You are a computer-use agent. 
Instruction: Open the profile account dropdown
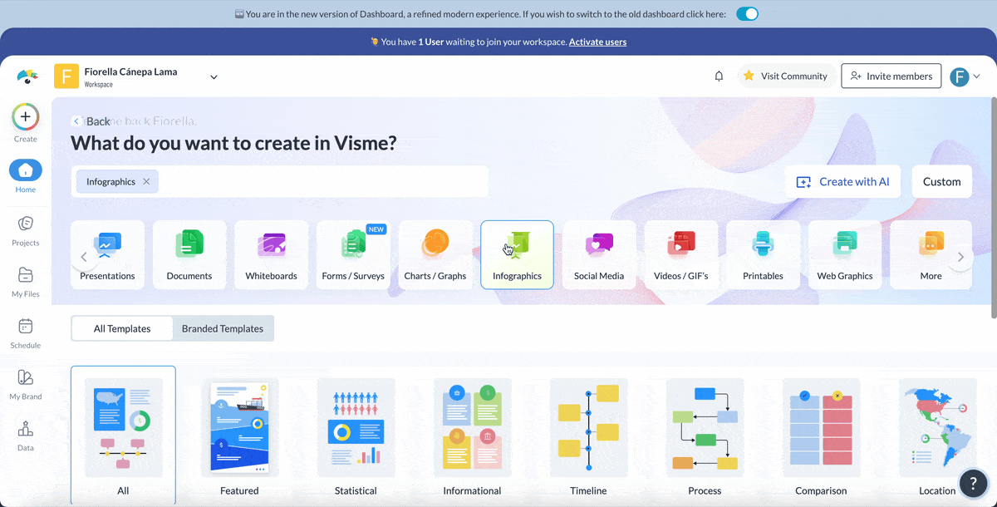pyautogui.click(x=965, y=76)
